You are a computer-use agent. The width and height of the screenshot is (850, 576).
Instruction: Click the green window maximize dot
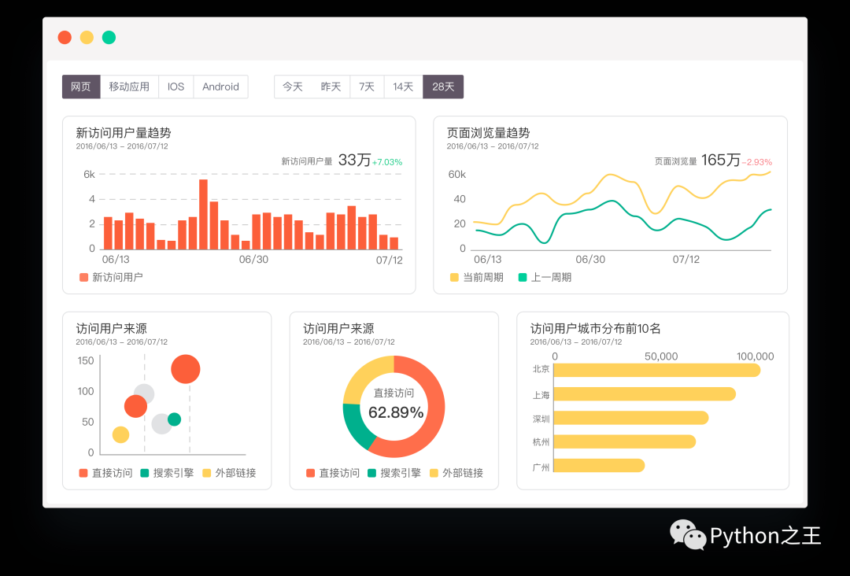109,38
